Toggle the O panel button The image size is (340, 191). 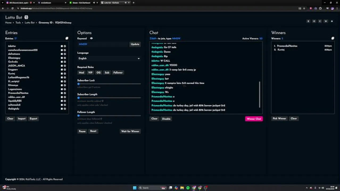point(314,21)
